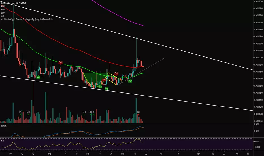
Task: Click the 2019 year label on time axis
Action: (x=49, y=154)
